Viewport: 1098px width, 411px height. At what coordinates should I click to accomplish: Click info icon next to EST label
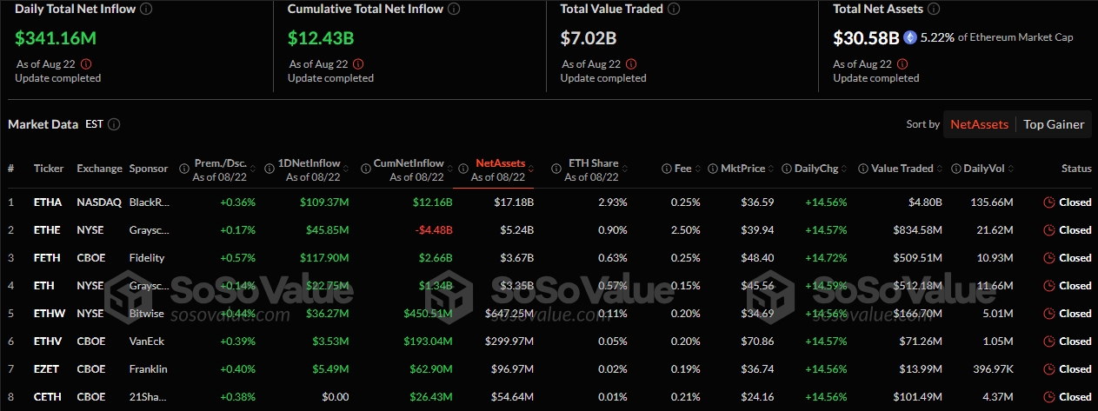(x=114, y=124)
